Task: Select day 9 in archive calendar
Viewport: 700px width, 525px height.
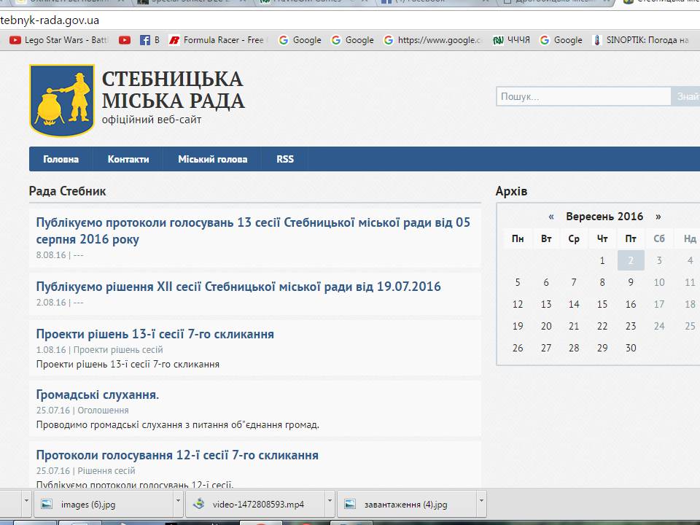Action: pyautogui.click(x=631, y=282)
